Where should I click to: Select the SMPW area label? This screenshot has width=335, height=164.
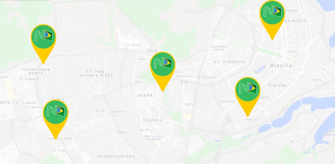121,132
